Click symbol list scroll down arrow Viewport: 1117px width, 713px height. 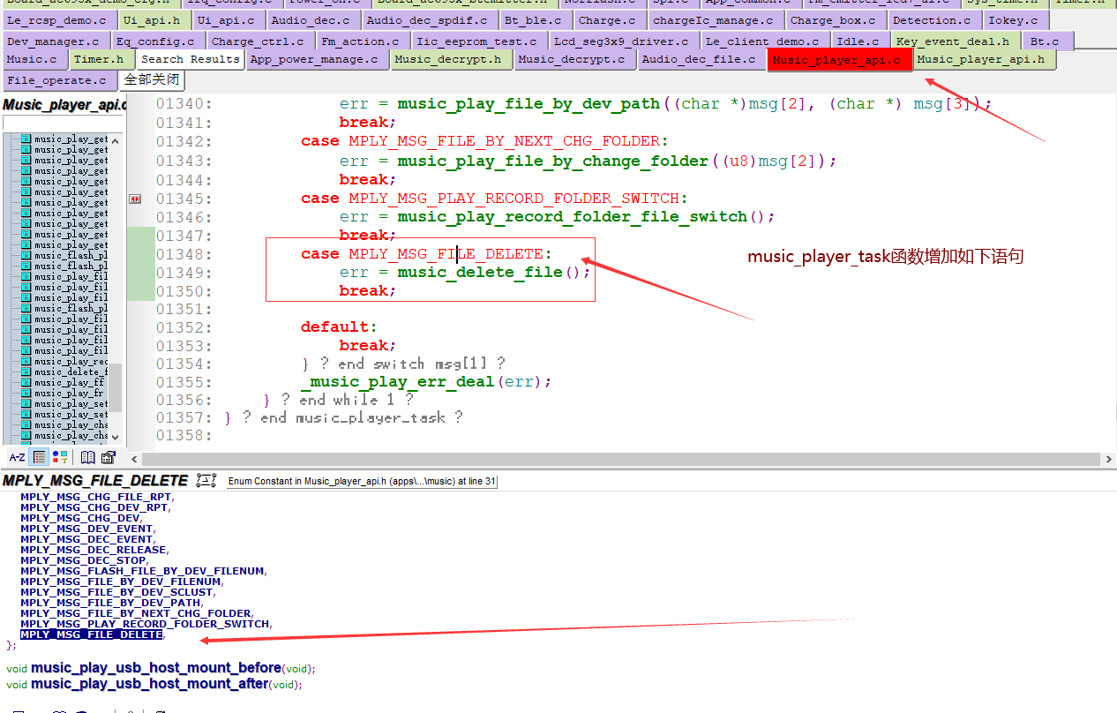[116, 437]
